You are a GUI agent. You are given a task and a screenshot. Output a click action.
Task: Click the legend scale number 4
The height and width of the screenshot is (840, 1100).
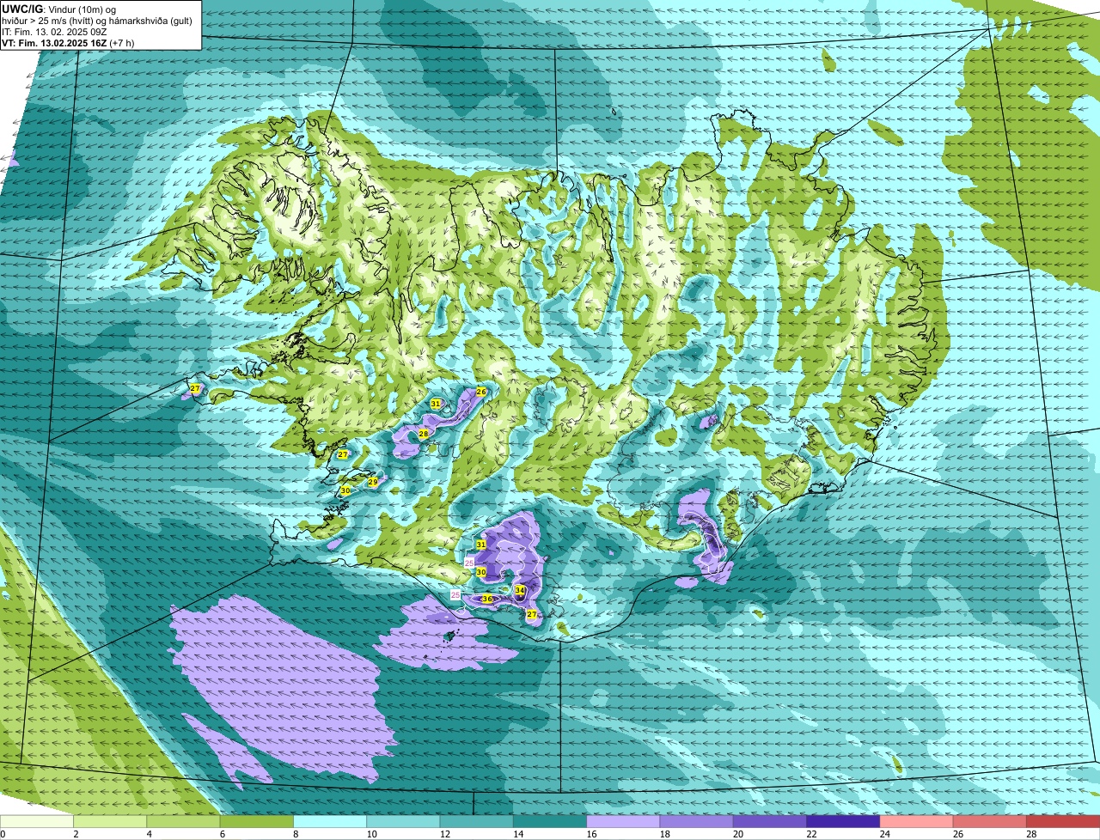point(150,834)
